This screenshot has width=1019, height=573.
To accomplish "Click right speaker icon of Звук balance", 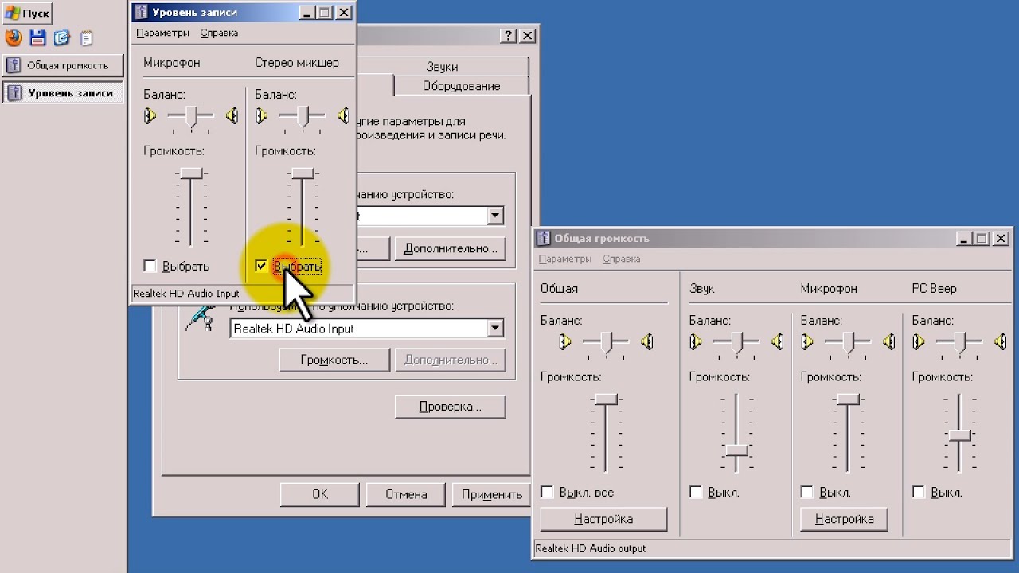I will pyautogui.click(x=778, y=342).
